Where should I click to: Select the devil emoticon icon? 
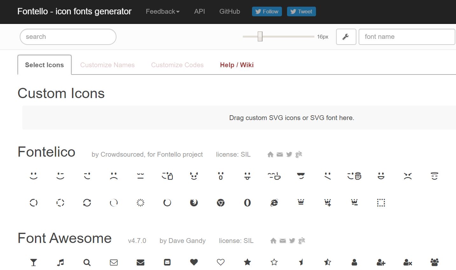tap(194, 176)
